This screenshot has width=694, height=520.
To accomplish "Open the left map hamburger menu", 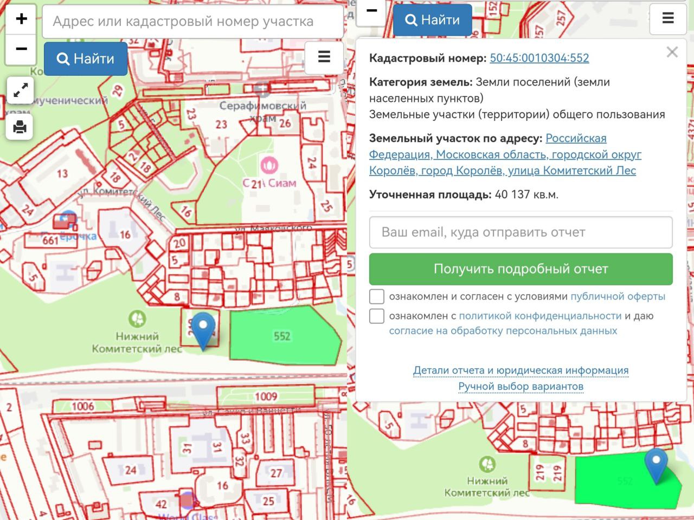I will [x=324, y=57].
